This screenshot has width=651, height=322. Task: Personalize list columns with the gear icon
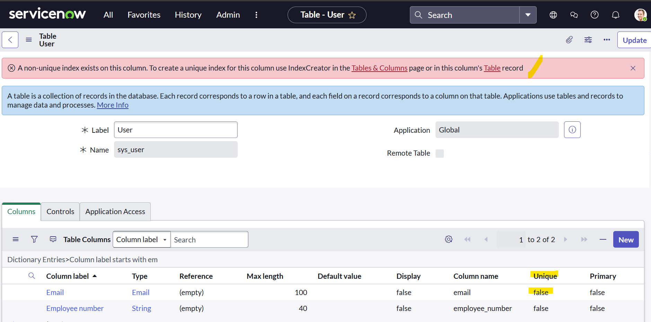point(449,239)
